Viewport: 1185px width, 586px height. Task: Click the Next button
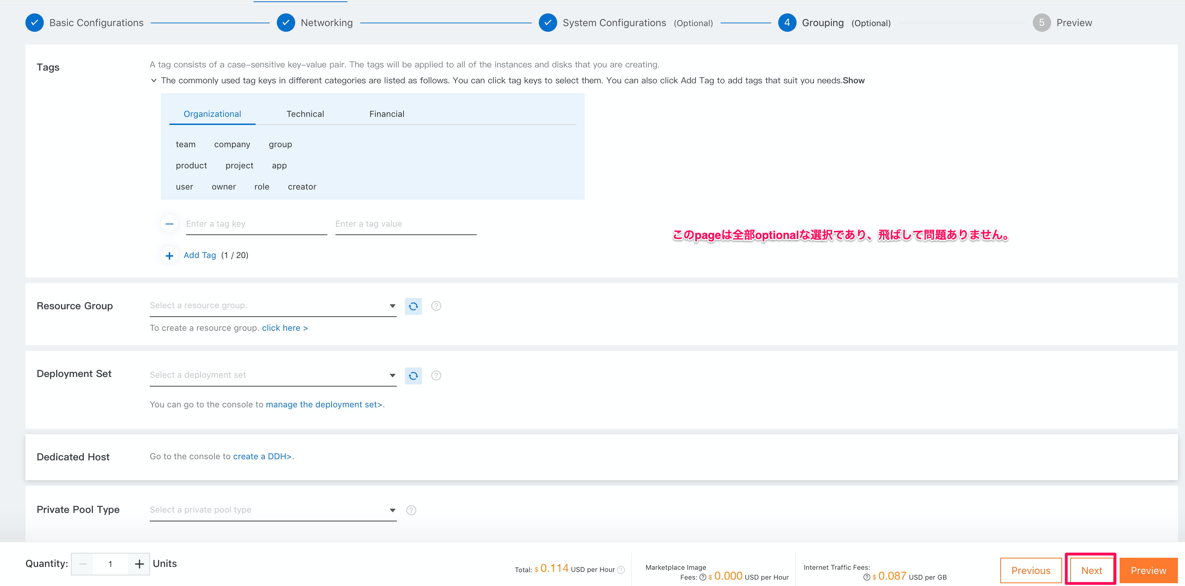tap(1091, 570)
